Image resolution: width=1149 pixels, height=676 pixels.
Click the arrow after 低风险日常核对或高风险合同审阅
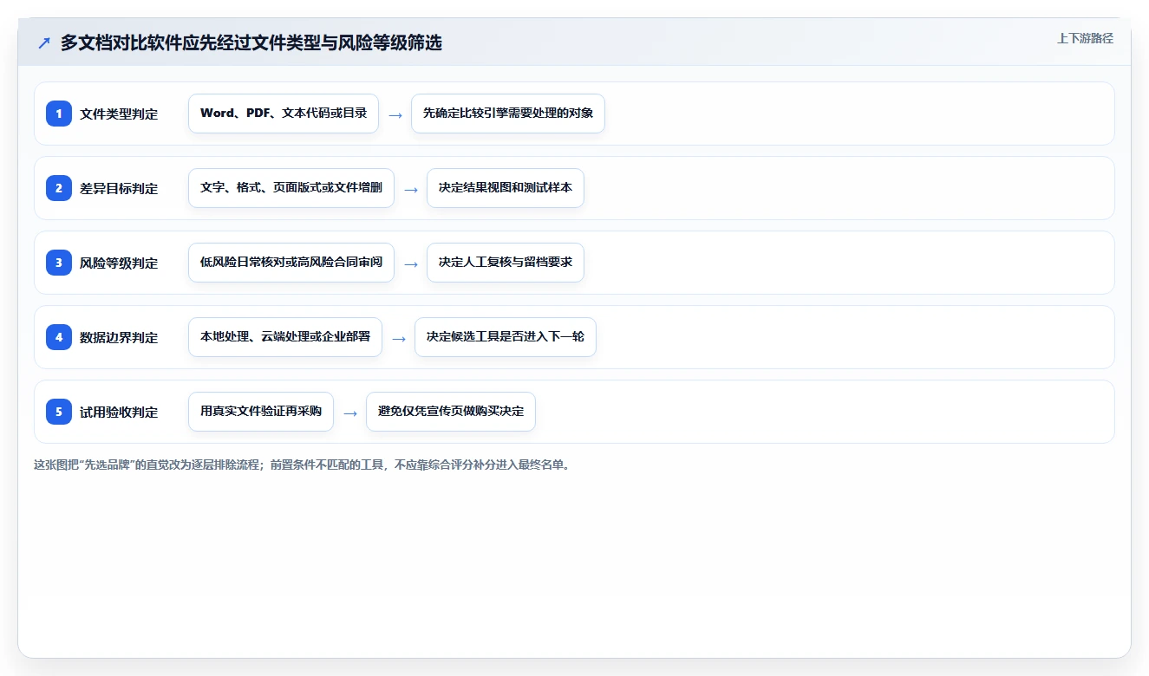tap(411, 263)
